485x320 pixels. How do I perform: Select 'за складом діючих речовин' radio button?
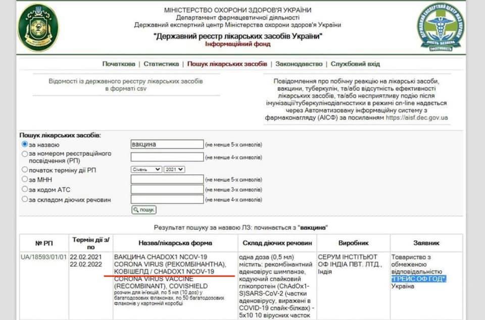[25, 199]
